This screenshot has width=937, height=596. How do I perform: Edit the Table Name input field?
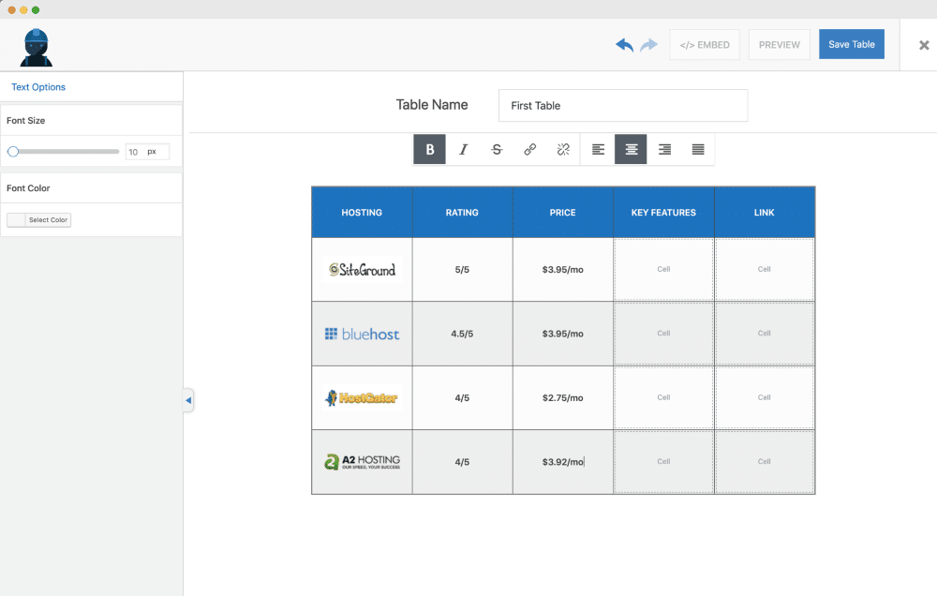[x=622, y=106]
